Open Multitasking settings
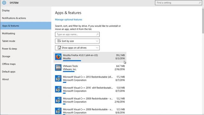 pyautogui.click(x=26, y=33)
